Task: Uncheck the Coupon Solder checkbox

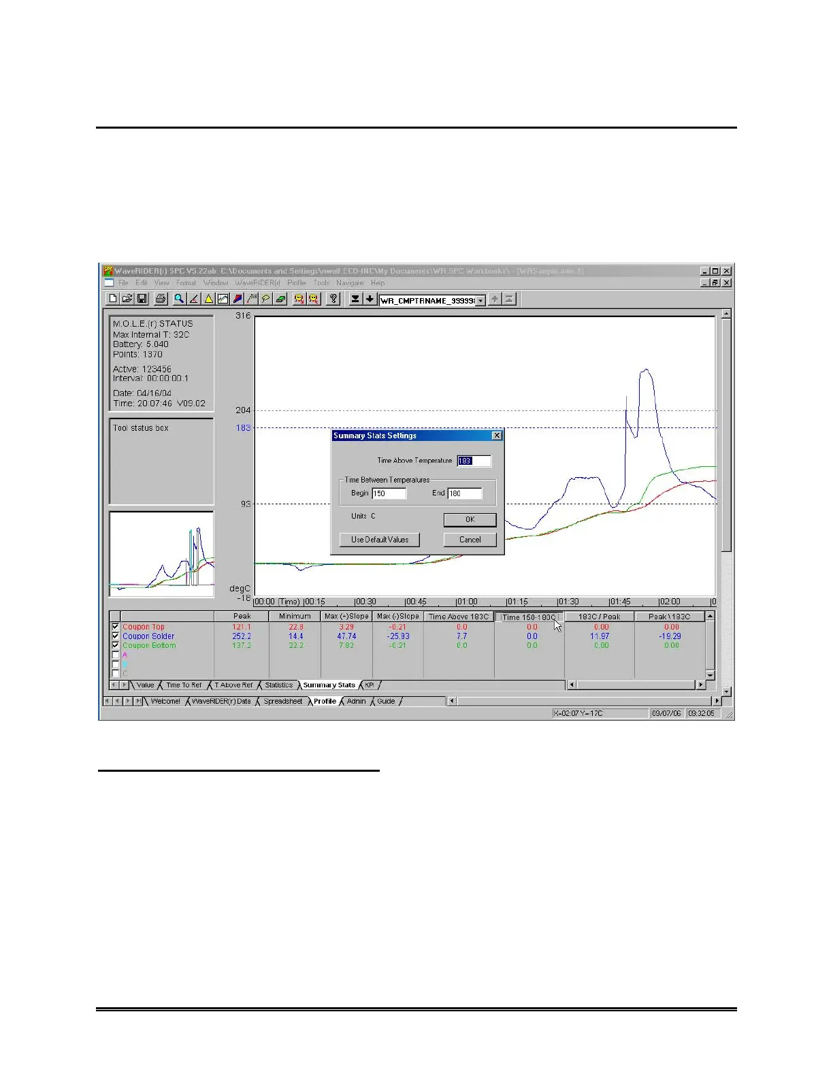Action: tap(115, 636)
